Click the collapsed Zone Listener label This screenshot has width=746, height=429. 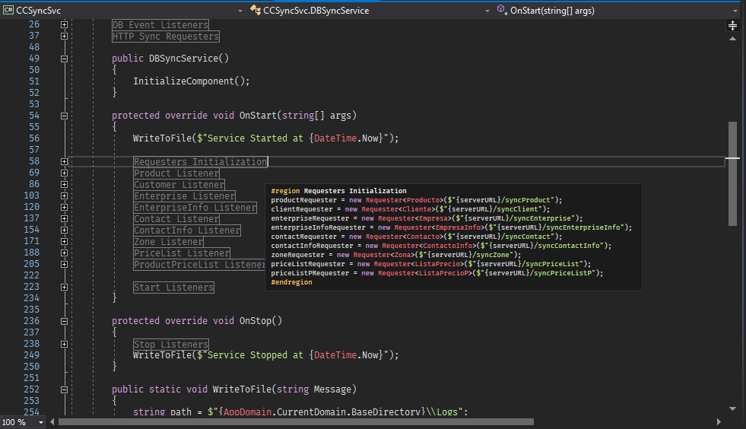point(168,242)
